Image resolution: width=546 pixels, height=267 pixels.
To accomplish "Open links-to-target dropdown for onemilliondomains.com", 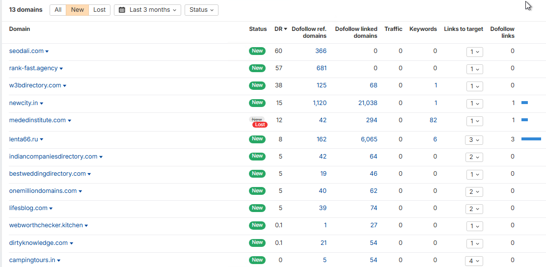I will click(x=474, y=192).
